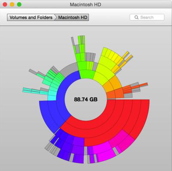This screenshot has width=172, height=171.
Task: Close the Macintosh HD window
Action: click(x=5, y=4)
